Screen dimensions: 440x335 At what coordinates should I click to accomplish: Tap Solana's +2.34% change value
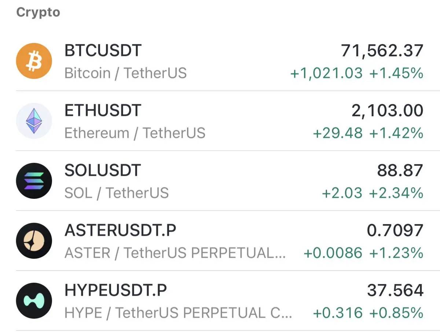tap(396, 193)
